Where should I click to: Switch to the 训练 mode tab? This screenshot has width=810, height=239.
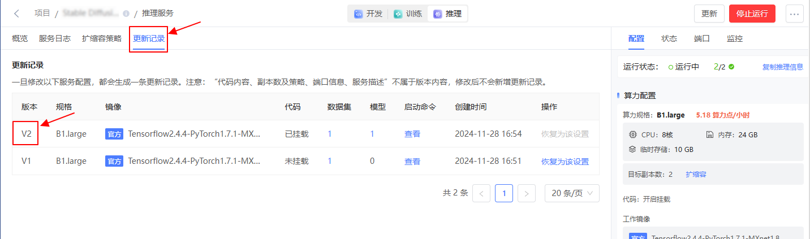click(408, 14)
